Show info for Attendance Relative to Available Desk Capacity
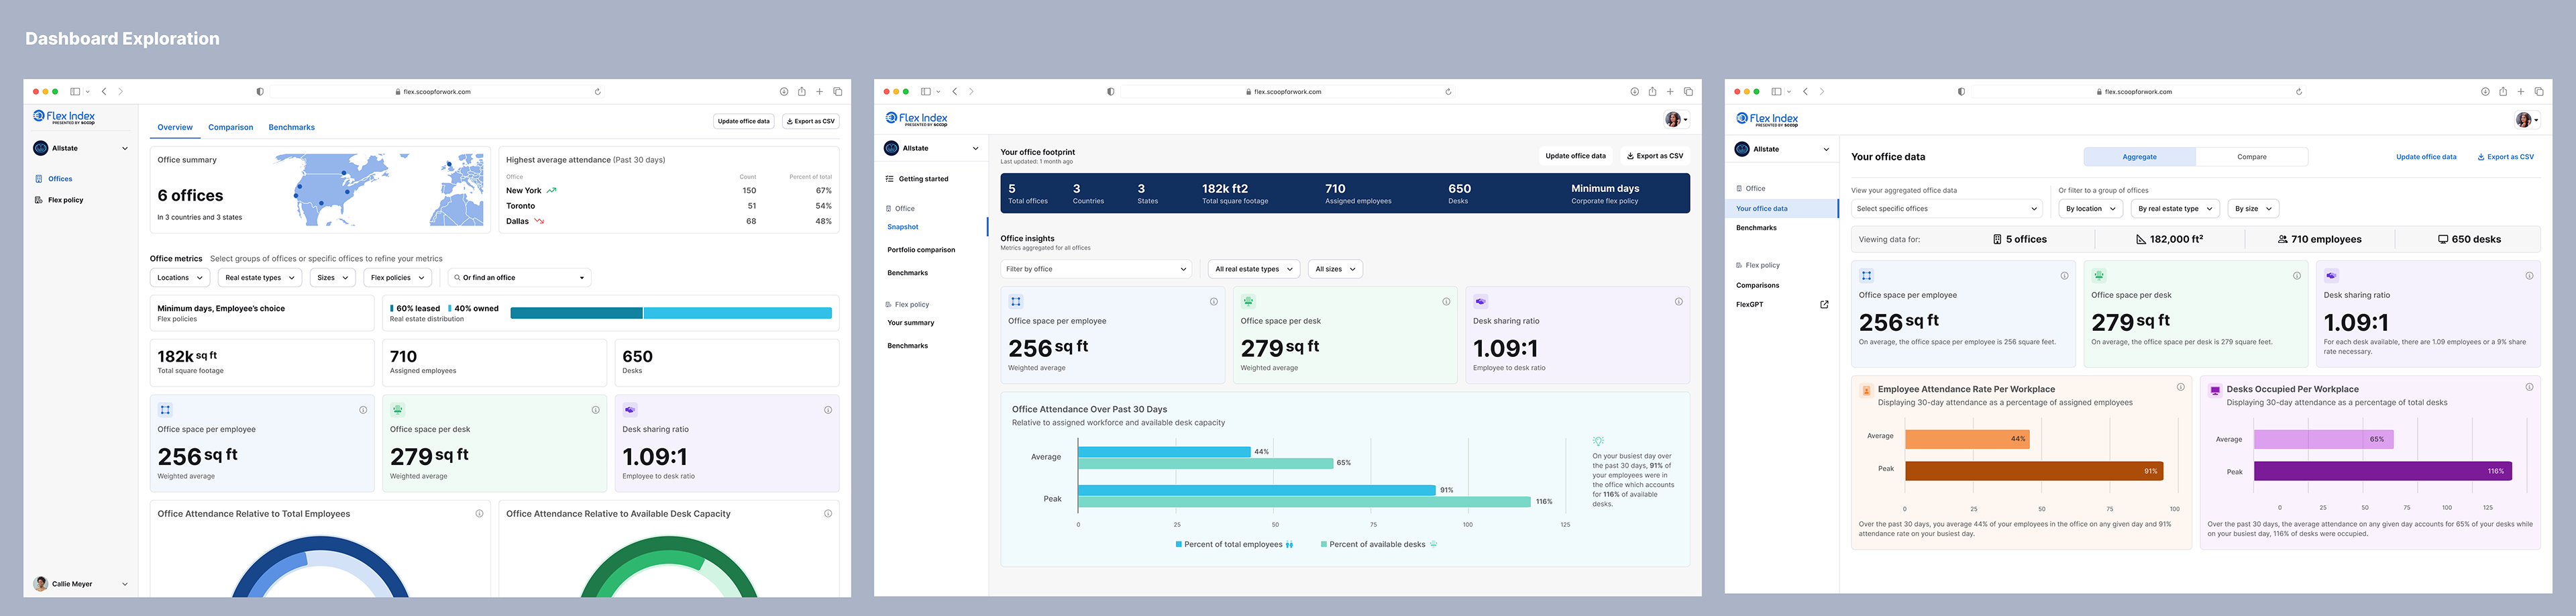2576x616 pixels. click(x=828, y=513)
